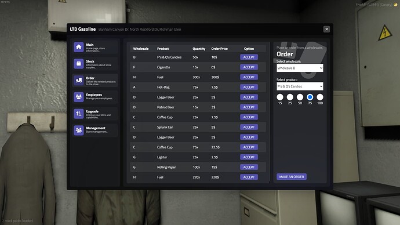
Task: Select the 75 quantity radio button
Action: 310,97
